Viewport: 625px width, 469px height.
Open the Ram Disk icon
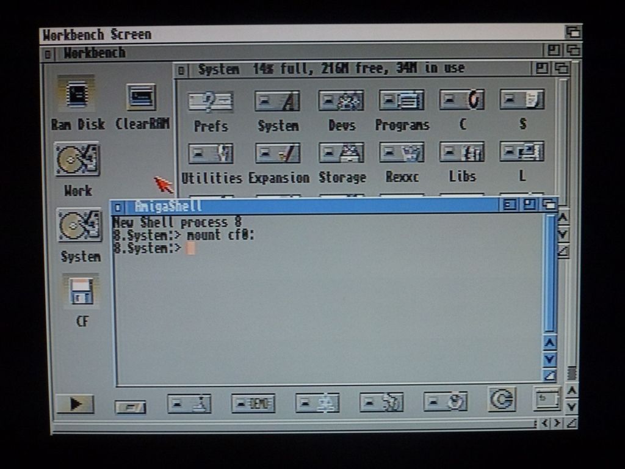pyautogui.click(x=76, y=95)
